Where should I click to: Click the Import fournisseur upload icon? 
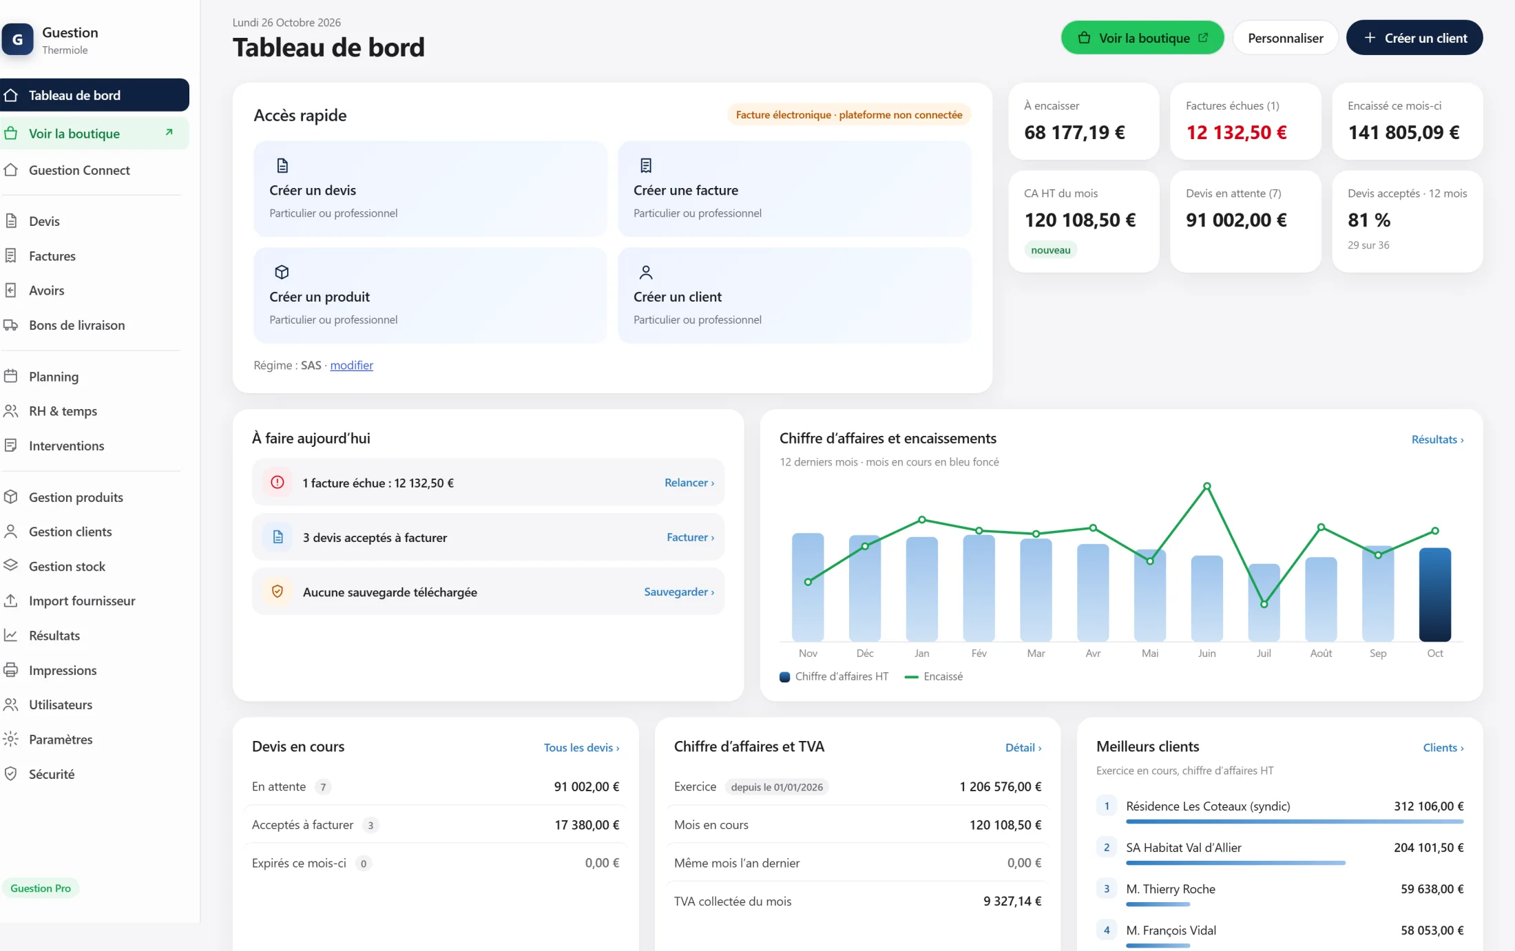pyautogui.click(x=11, y=600)
